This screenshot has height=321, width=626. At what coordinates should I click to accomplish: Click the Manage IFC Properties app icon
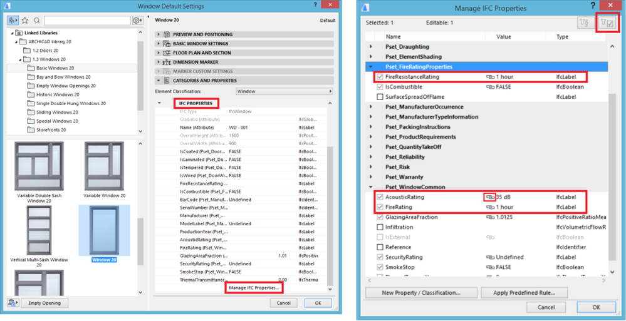point(365,8)
